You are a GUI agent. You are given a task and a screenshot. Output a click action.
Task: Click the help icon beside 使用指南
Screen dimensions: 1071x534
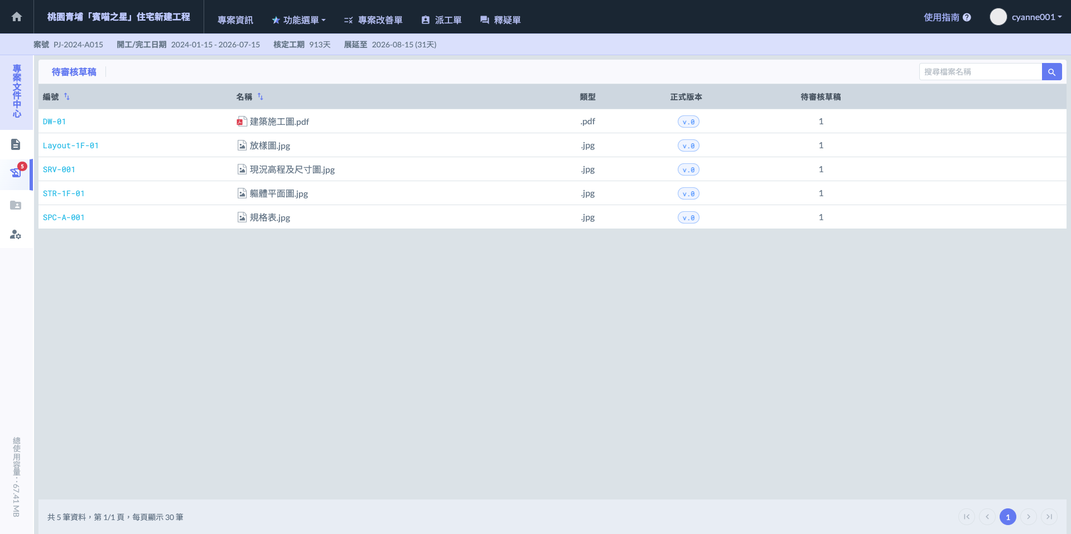coord(967,17)
